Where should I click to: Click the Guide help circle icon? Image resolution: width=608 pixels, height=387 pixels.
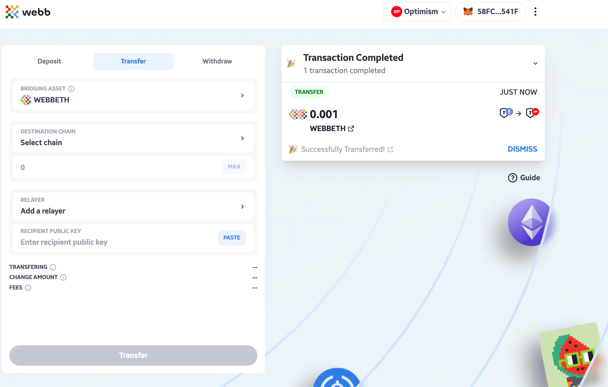(512, 177)
